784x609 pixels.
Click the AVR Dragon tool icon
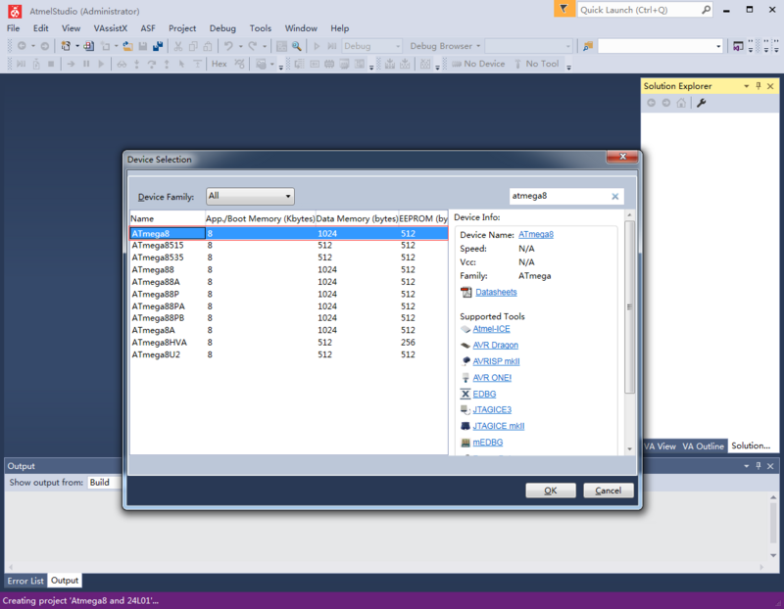[465, 346]
